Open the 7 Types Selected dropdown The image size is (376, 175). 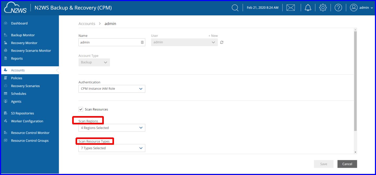(112, 148)
